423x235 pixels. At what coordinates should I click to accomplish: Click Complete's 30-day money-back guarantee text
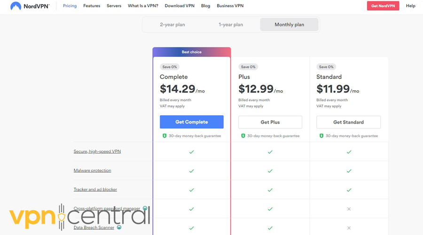coord(195,136)
